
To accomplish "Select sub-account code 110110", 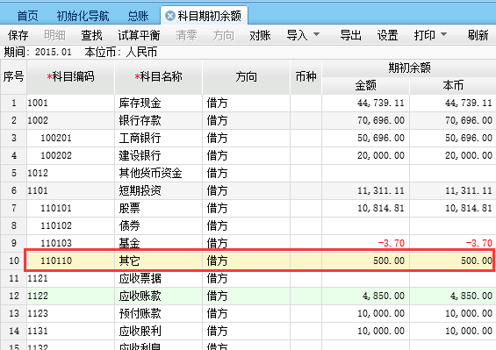I will pos(71,261).
